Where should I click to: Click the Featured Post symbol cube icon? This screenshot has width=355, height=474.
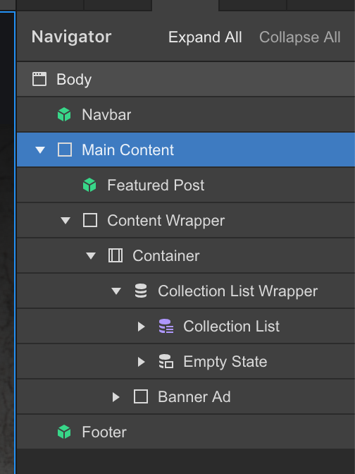click(89, 185)
